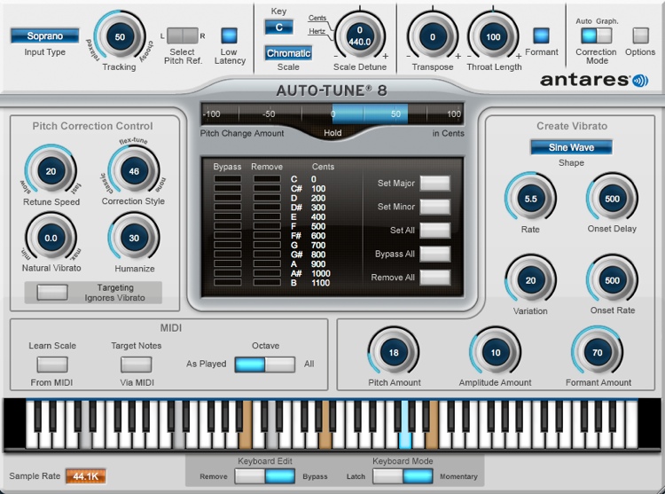Toggle the Low Latency button
The height and width of the screenshot is (494, 665).
[x=230, y=35]
